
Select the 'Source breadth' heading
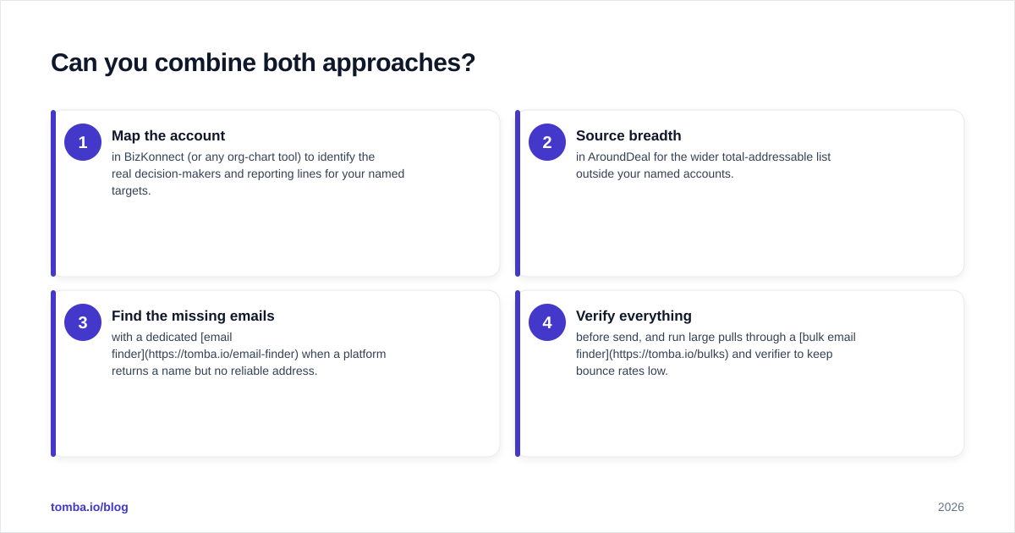point(628,135)
